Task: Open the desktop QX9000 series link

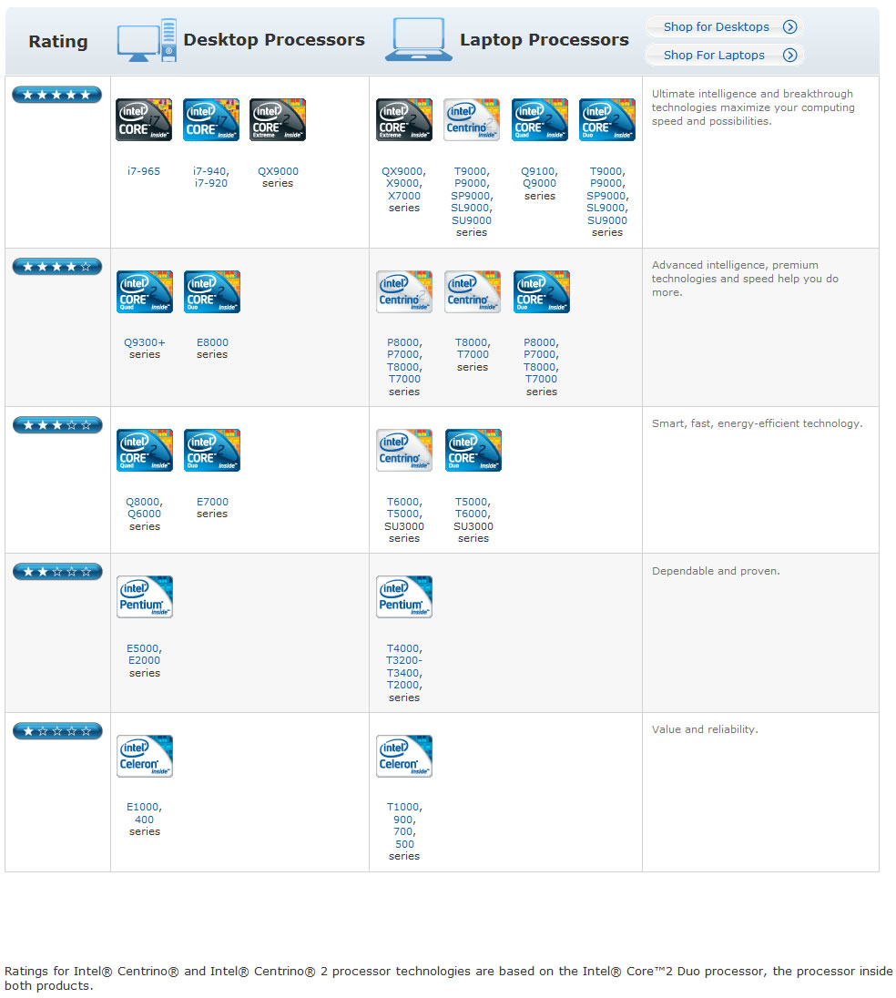Action: pos(278,171)
